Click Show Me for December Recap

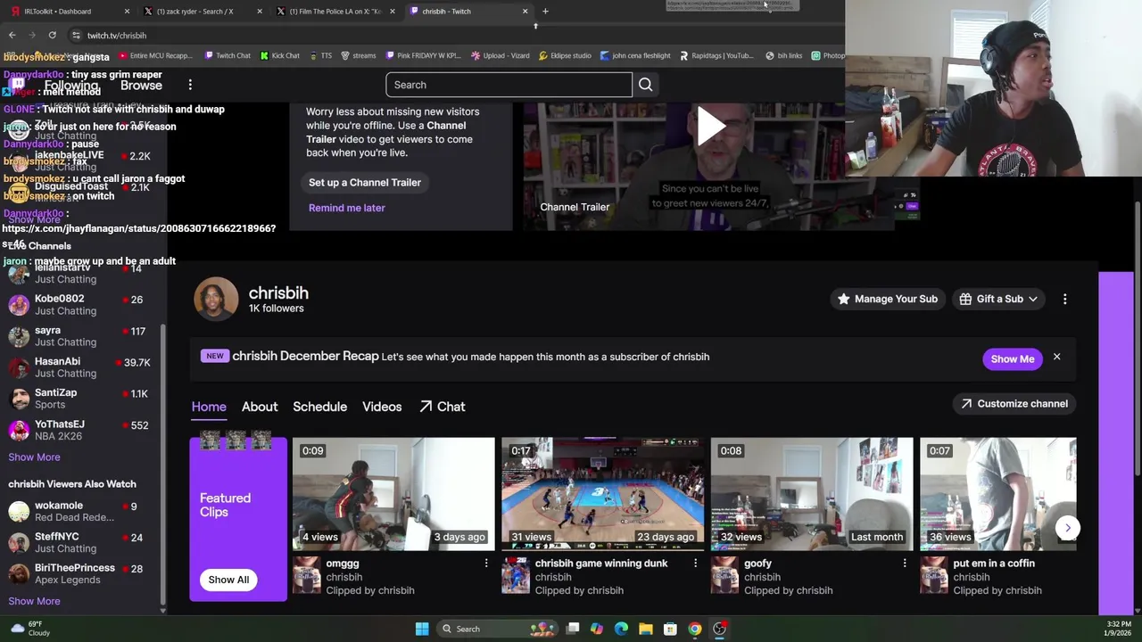click(1013, 359)
